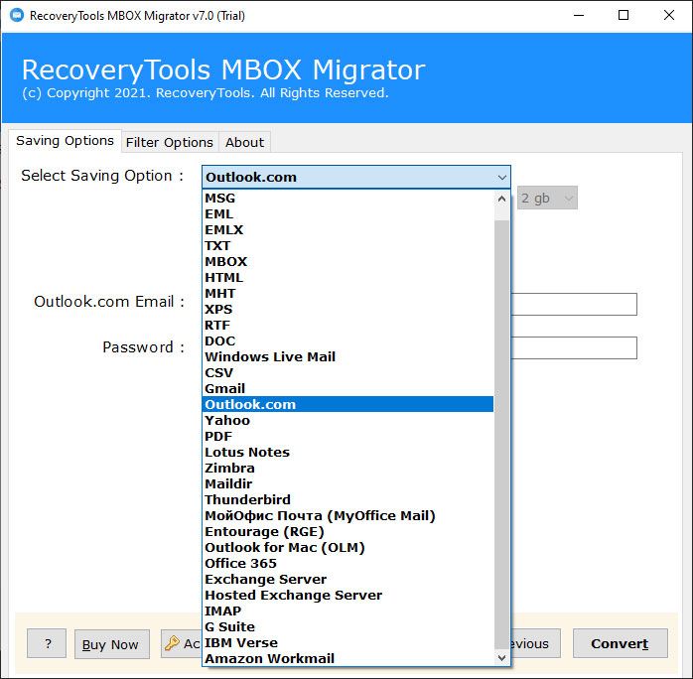Choose Gmail as saving option
693x679 pixels.
coord(347,389)
